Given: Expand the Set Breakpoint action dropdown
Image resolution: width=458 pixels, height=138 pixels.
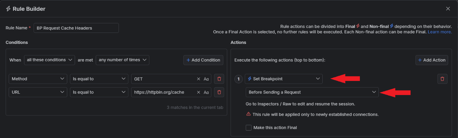Looking at the screenshot, I should coord(284,79).
